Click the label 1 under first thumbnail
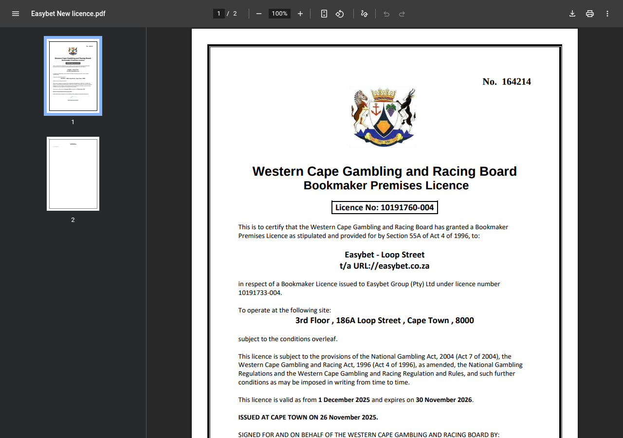This screenshot has width=623, height=438. point(73,122)
